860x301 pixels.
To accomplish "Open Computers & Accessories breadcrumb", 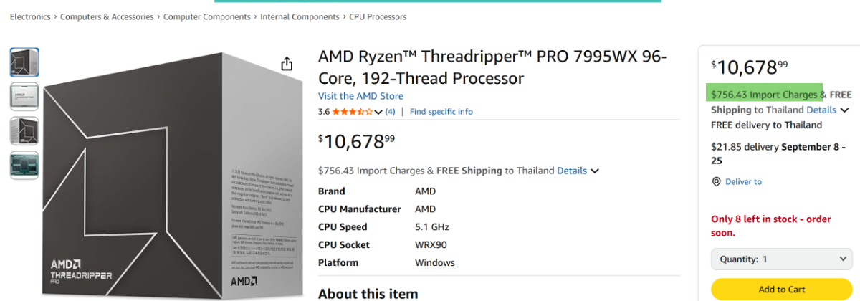I will pyautogui.click(x=107, y=16).
